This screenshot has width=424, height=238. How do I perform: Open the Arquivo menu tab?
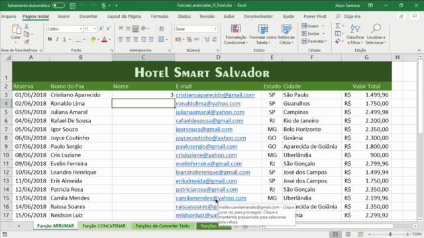9,16
